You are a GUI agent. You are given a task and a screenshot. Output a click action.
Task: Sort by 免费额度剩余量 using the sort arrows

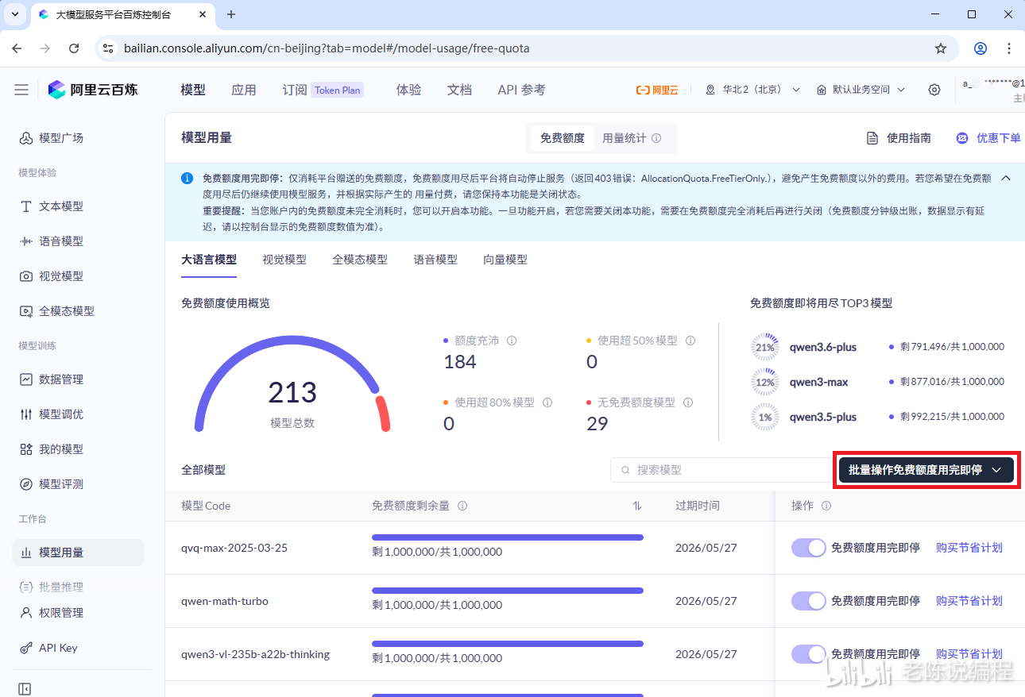point(637,506)
